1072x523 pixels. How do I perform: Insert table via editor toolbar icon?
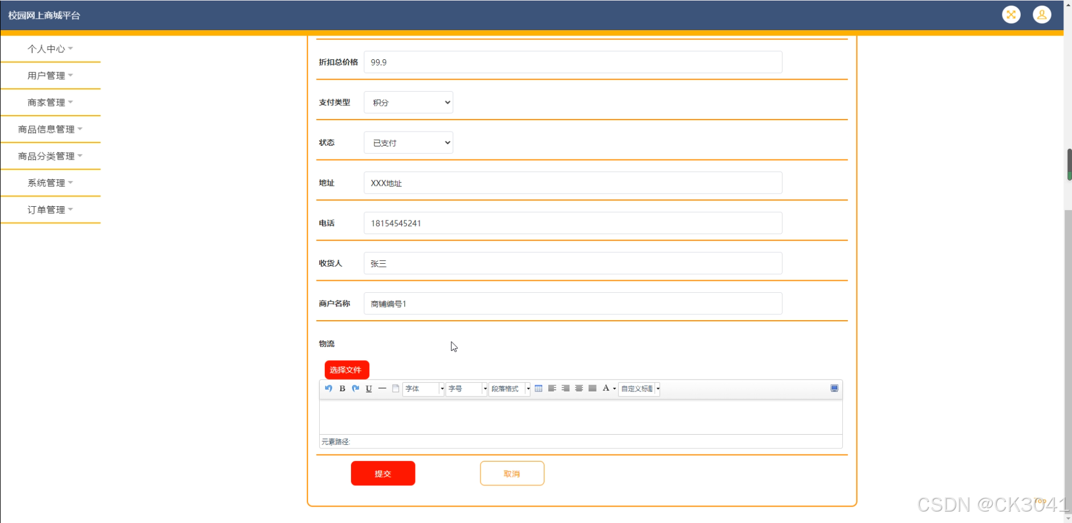point(539,389)
